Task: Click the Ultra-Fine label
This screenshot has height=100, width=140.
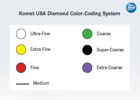Action: [x=40, y=34]
